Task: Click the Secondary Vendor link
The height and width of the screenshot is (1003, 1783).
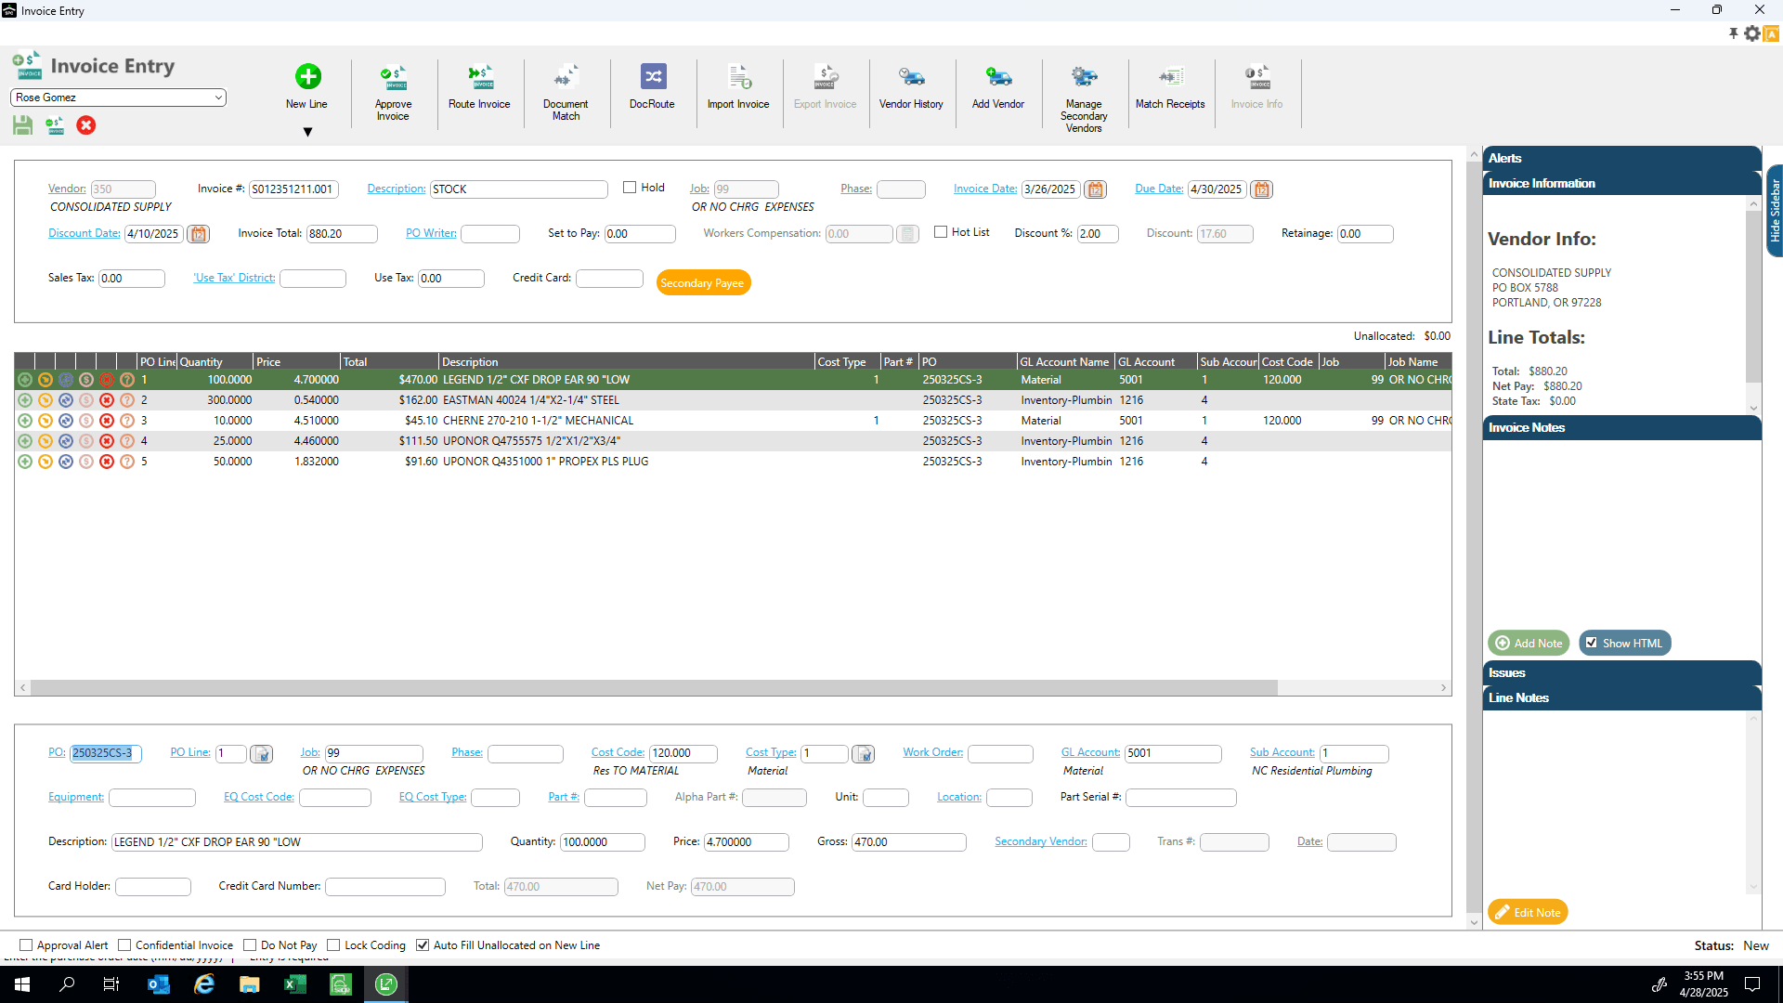Action: 1041,842
